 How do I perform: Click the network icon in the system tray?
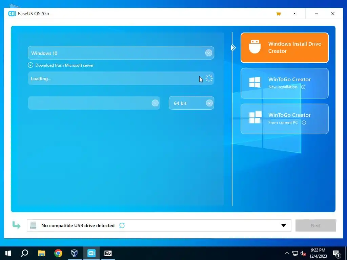(295, 253)
